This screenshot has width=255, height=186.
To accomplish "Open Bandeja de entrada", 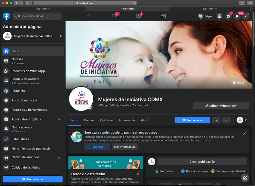I will point(33,81).
